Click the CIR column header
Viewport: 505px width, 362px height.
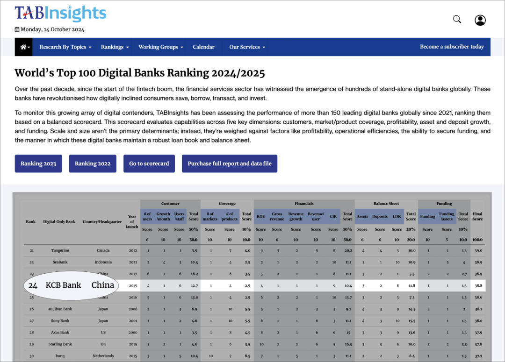(333, 217)
